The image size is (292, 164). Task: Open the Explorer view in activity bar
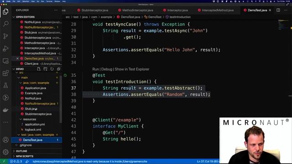[5, 11]
